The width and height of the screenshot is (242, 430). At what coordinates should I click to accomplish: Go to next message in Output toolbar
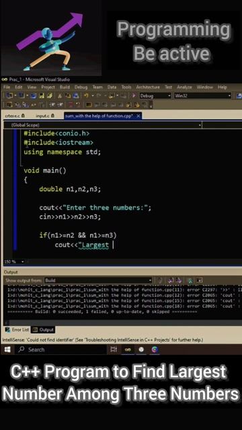click(179, 280)
